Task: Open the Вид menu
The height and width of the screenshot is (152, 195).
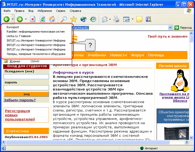Action: [31, 11]
